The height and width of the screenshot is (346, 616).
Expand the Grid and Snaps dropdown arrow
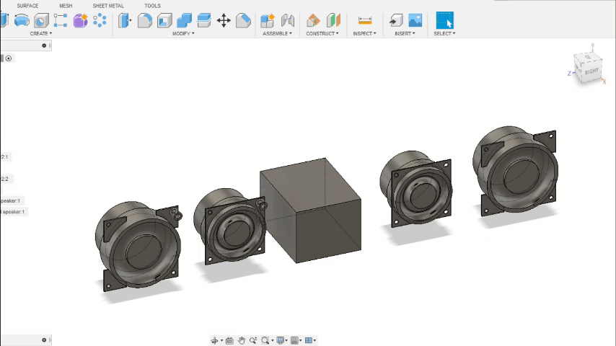coord(301,340)
